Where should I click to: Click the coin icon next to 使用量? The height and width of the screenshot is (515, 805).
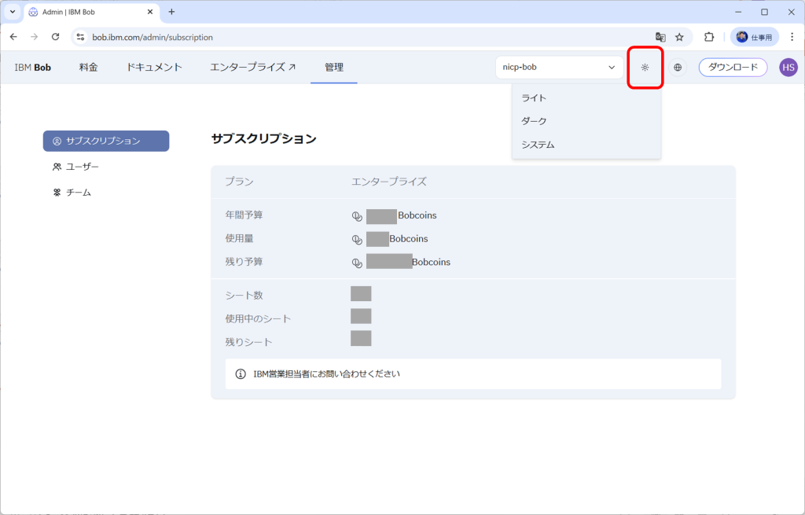pyautogui.click(x=357, y=239)
